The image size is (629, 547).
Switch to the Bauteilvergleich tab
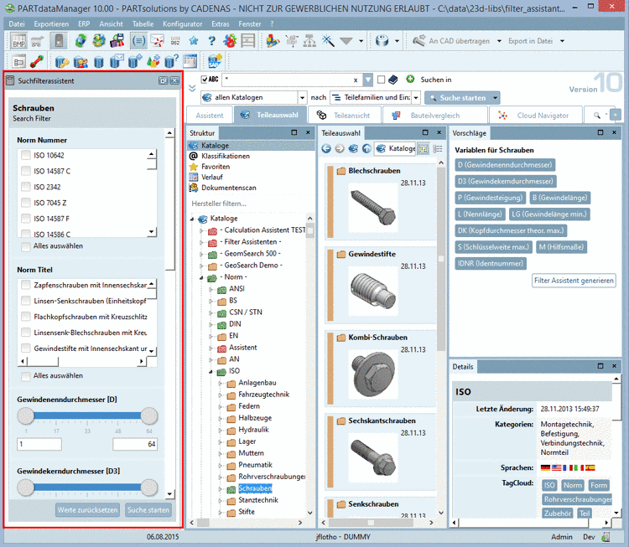click(436, 115)
